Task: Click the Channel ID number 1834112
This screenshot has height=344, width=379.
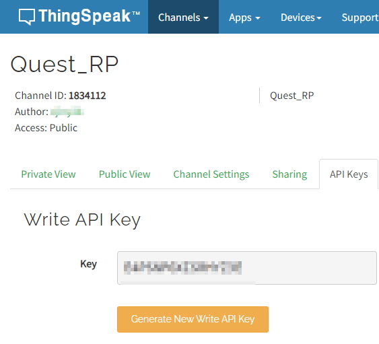Action: [x=88, y=96]
